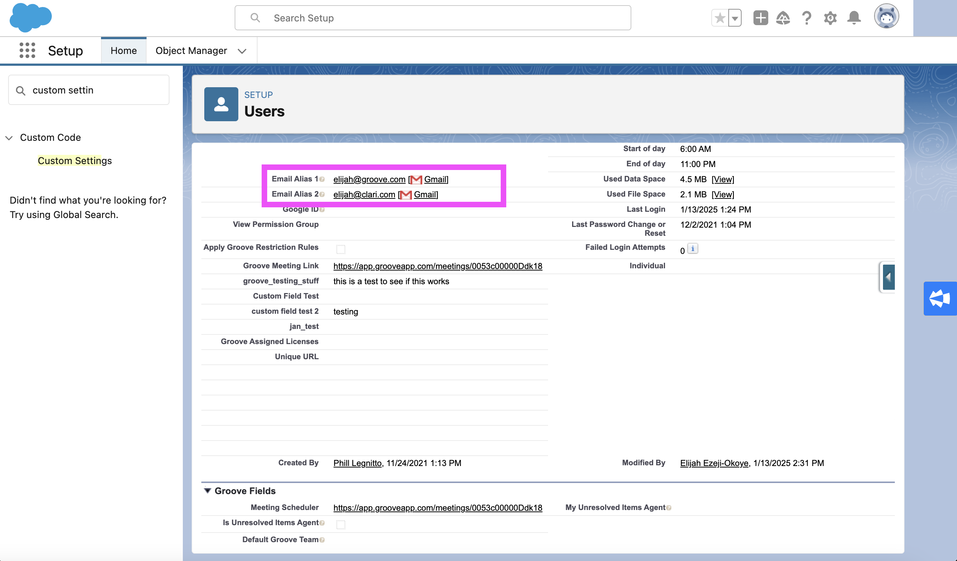Open Phill Legnitto creator profile link
957x561 pixels.
click(357, 463)
